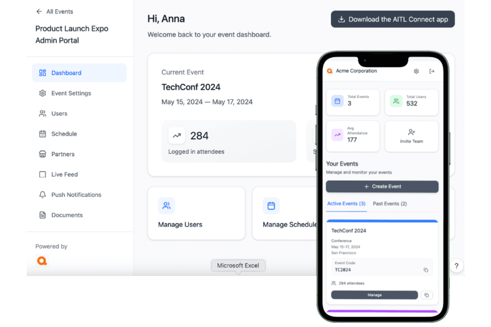This screenshot has height=327, width=491.
Task: Switch to the Active Events (3) tab
Action: (x=346, y=204)
